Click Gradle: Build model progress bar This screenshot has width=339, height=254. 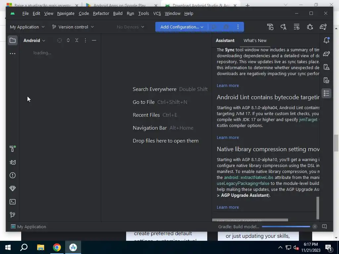pos(286,227)
